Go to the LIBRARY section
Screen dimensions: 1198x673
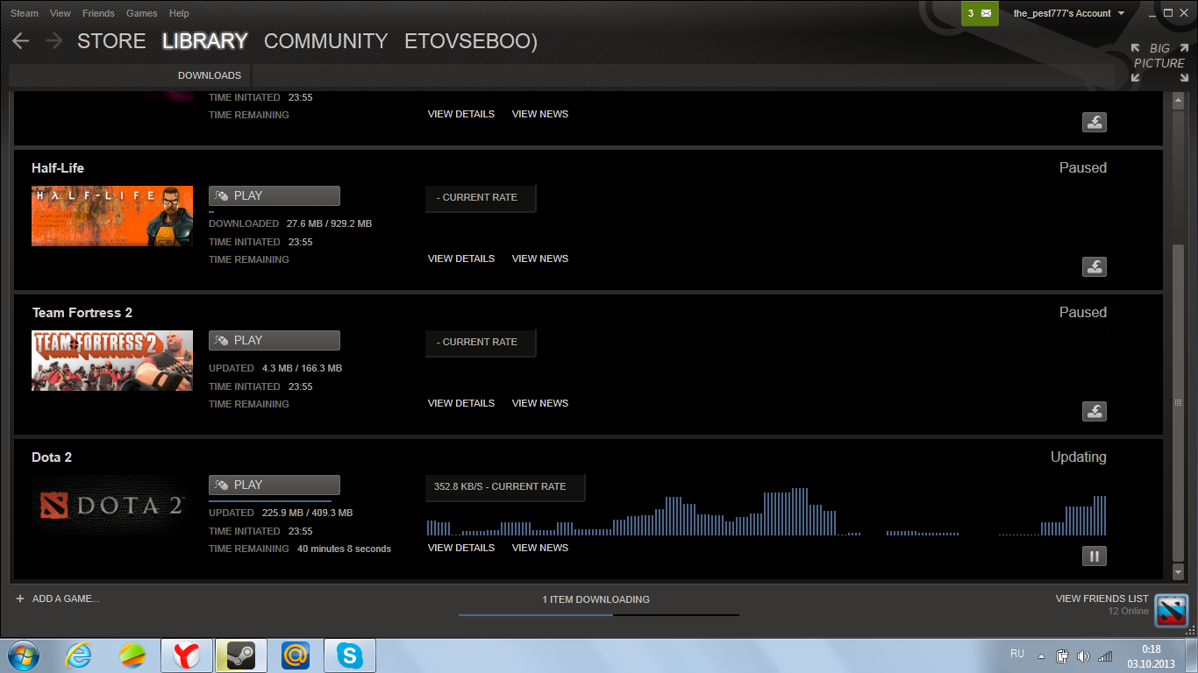(204, 41)
